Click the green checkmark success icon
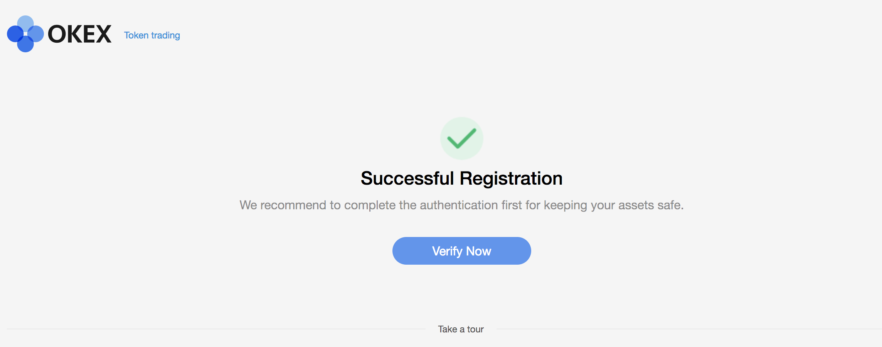The height and width of the screenshot is (347, 882). (461, 138)
